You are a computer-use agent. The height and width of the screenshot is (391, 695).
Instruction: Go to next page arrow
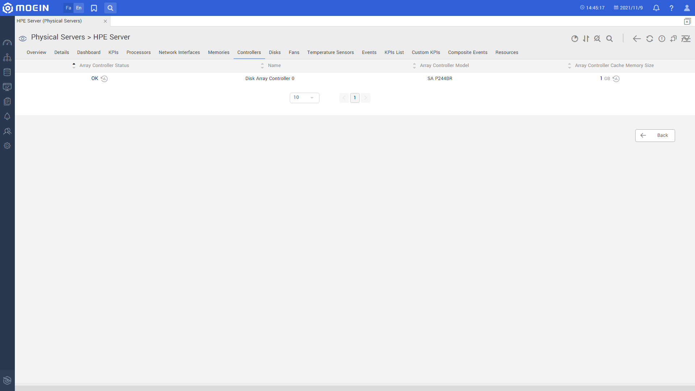click(x=366, y=98)
